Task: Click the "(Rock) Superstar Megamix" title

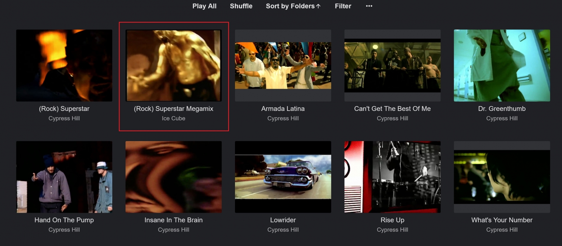Action: [174, 109]
